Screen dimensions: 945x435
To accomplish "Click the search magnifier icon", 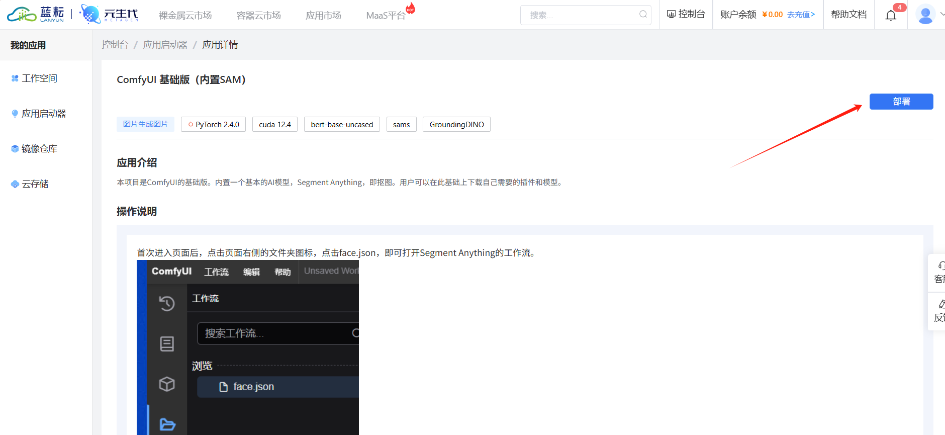I will 643,15.
